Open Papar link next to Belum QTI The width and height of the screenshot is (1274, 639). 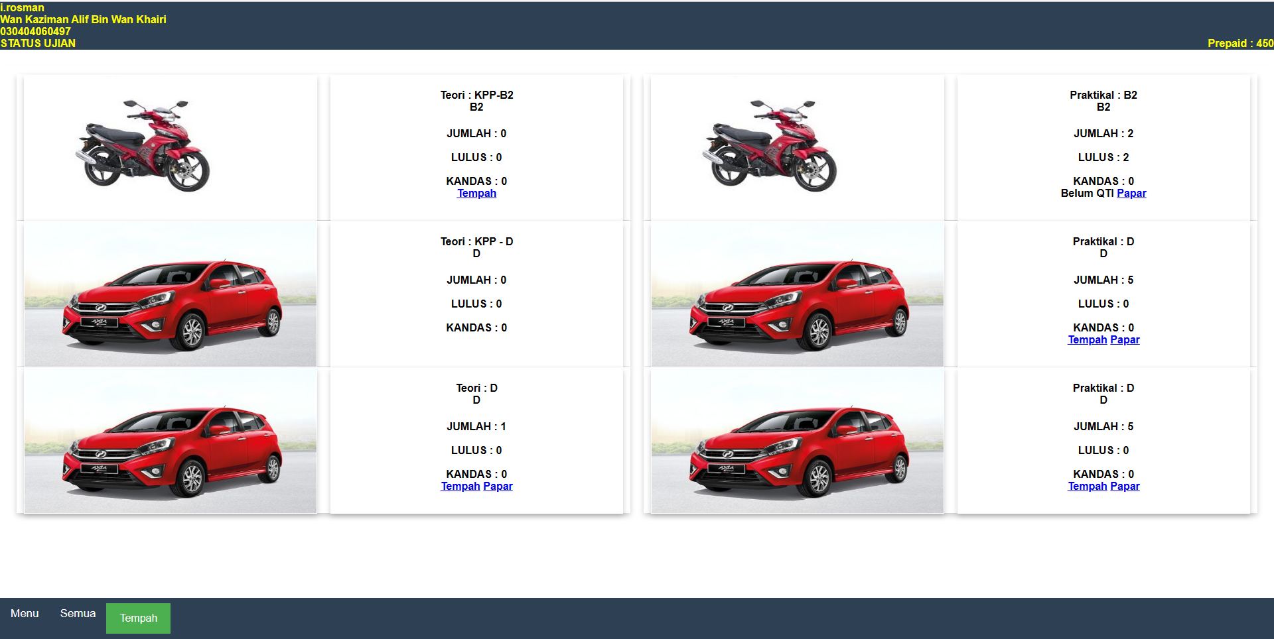(1131, 194)
